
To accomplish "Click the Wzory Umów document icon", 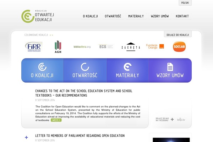I will [170, 67].
